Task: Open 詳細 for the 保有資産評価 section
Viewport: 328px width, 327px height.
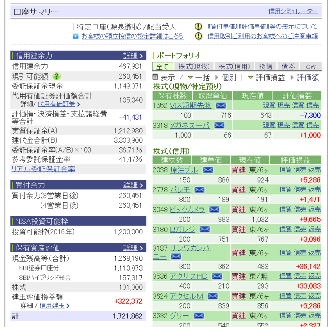Action: tap(133, 248)
